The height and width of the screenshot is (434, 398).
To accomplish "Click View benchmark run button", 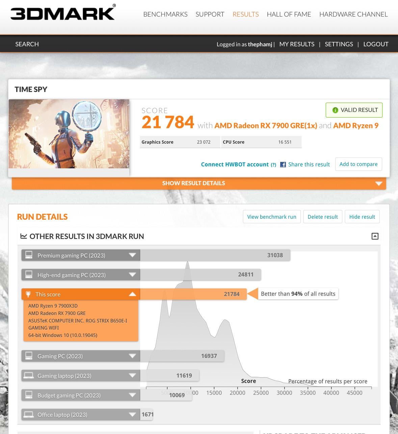I will [272, 217].
